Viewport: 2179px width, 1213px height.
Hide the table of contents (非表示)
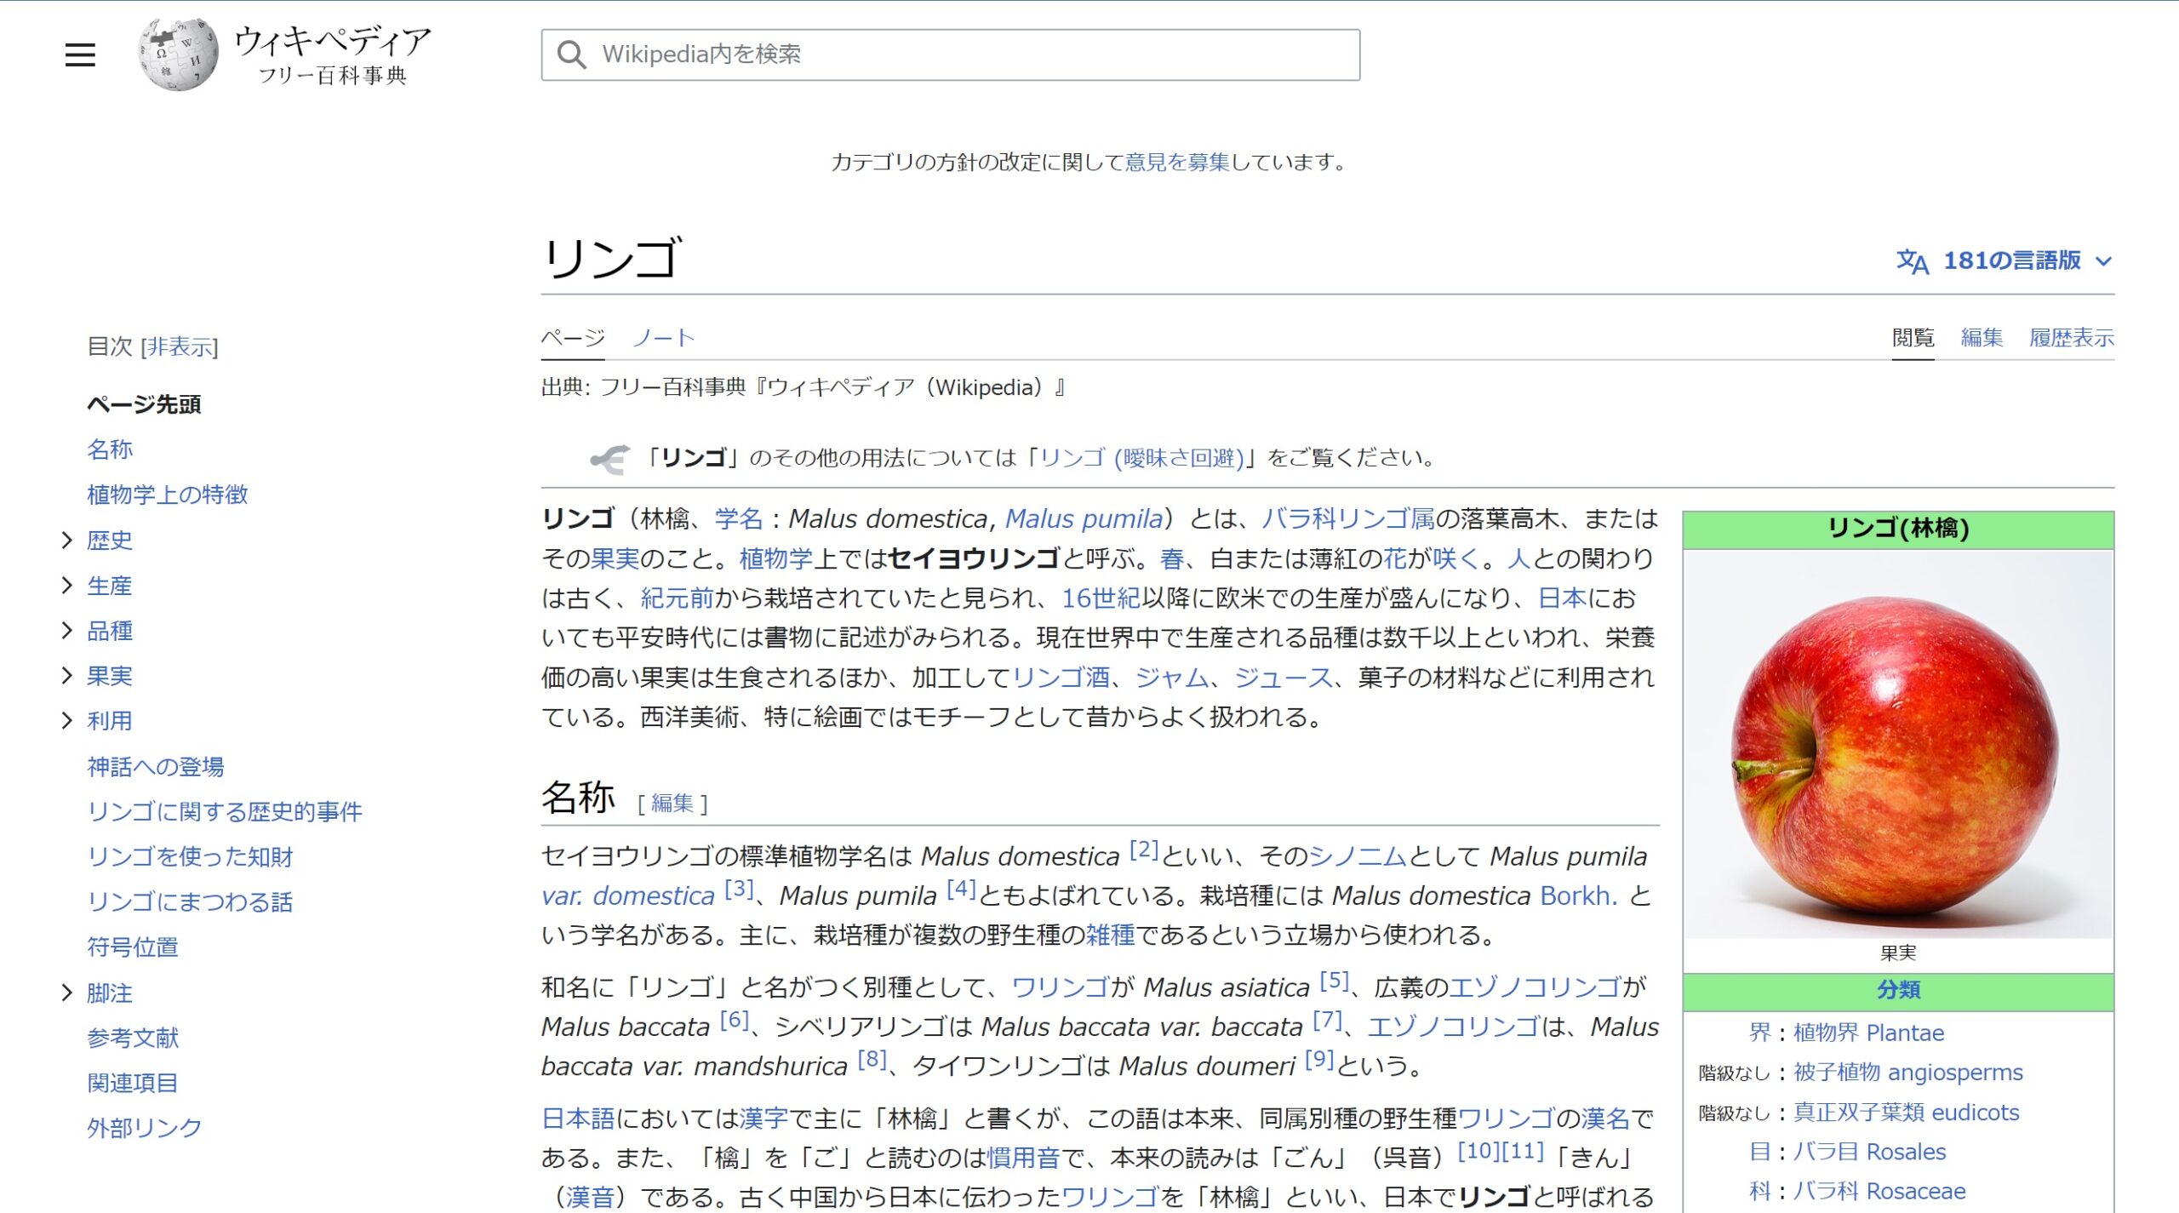pos(179,347)
